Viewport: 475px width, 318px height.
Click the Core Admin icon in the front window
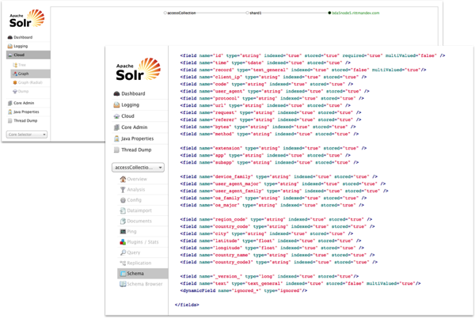coord(116,127)
